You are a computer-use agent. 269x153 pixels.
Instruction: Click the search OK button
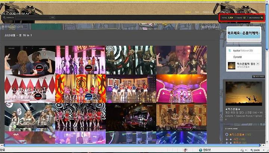coord(53,17)
